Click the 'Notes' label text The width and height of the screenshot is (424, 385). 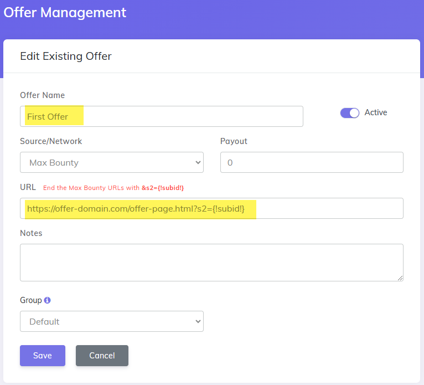(31, 233)
